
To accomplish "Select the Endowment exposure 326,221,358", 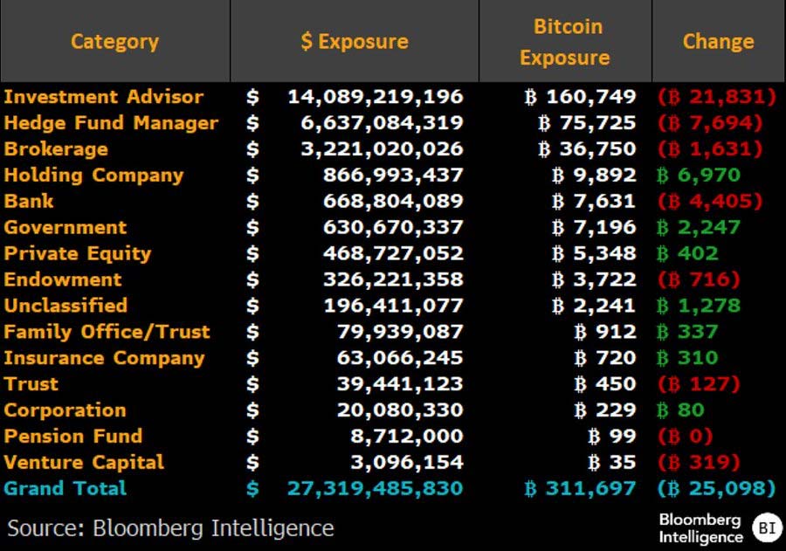I will 393,279.
